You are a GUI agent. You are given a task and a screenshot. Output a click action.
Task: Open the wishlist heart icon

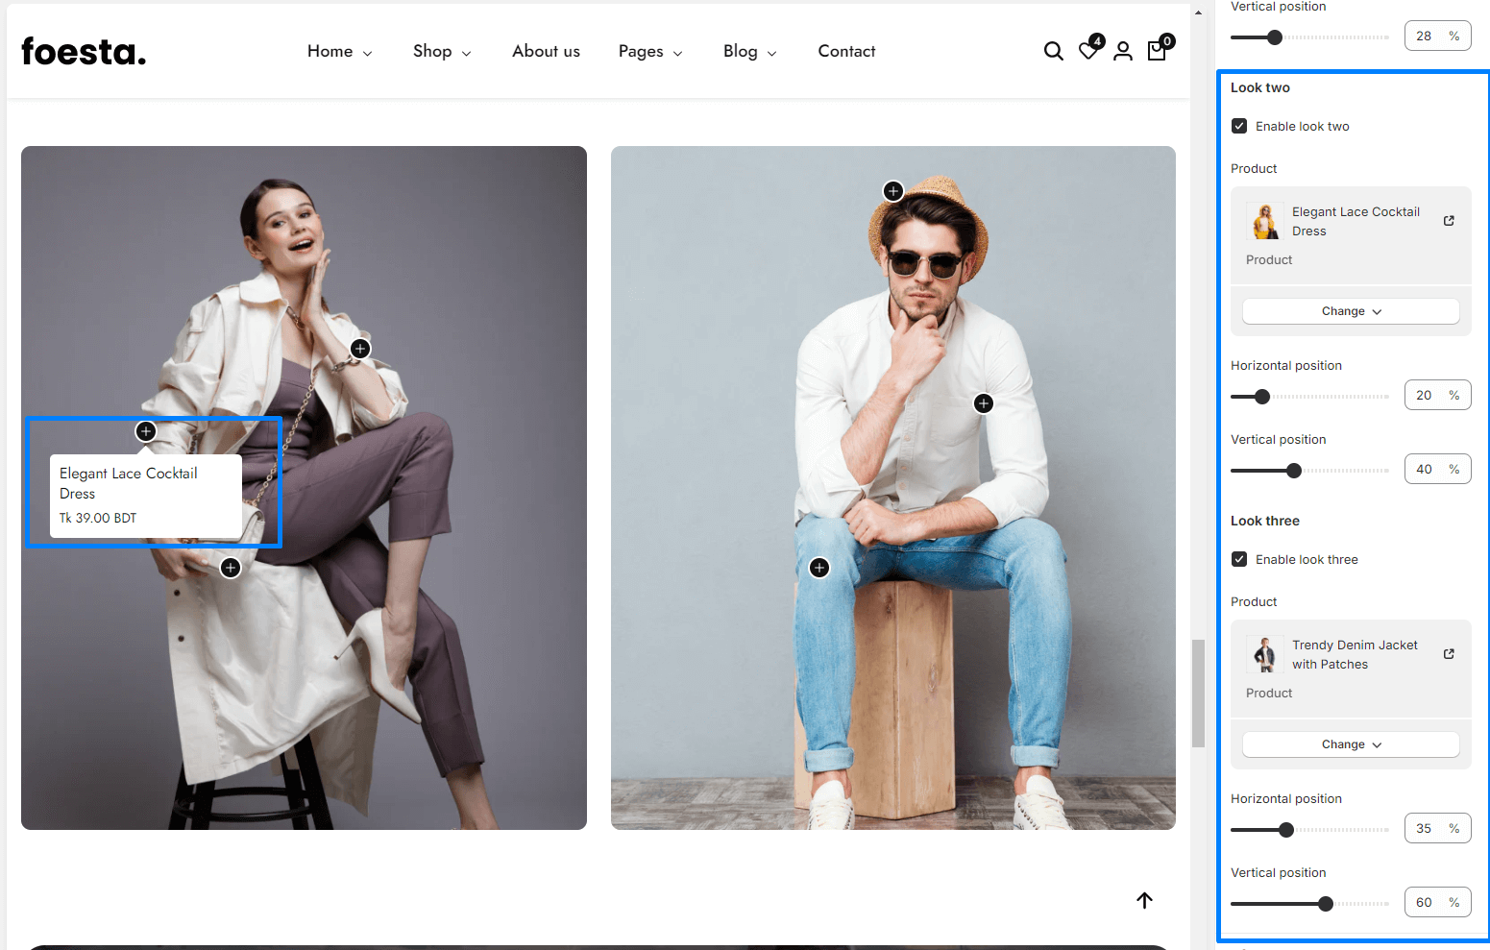(x=1088, y=51)
